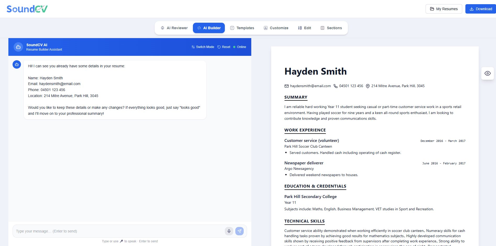Select the Edit pencil icon
This screenshot has width=496, height=246.
300,28
